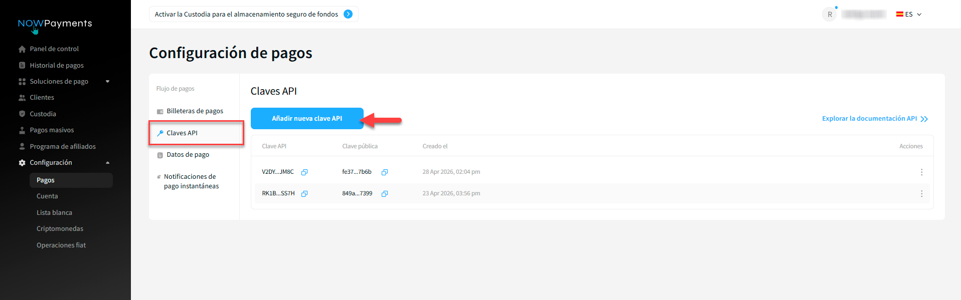The height and width of the screenshot is (300, 961).
Task: Collapse the Configuración section
Action: (107, 163)
